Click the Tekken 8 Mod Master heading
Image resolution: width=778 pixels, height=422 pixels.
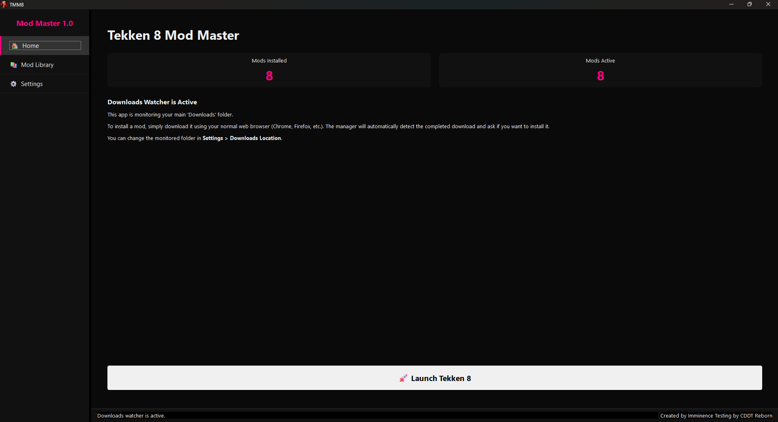(173, 35)
